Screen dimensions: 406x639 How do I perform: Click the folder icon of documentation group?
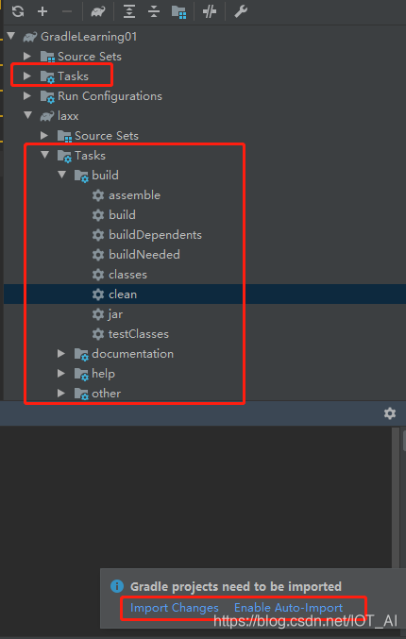coord(81,354)
